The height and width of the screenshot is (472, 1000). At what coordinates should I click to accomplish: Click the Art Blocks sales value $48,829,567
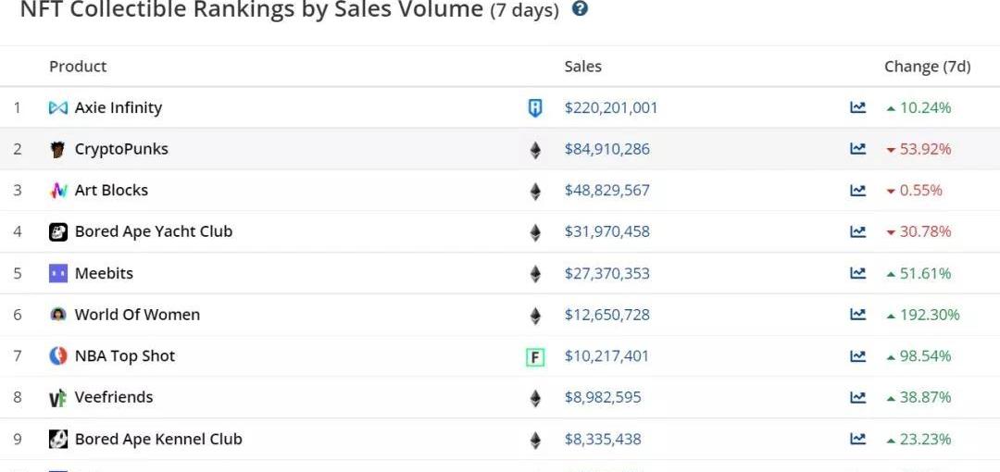(606, 190)
